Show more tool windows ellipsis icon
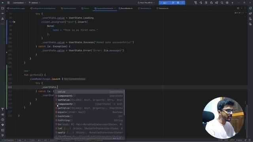Viewport: 253px width, 142px height. click(x=3, y=24)
